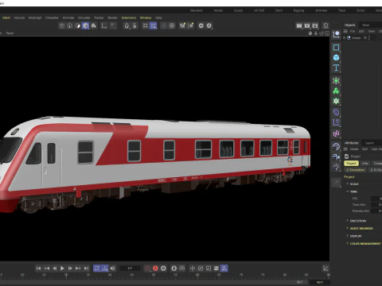The image size is (382, 286).
Task: Open the Asset Browser head icon
Action: (325, 25)
